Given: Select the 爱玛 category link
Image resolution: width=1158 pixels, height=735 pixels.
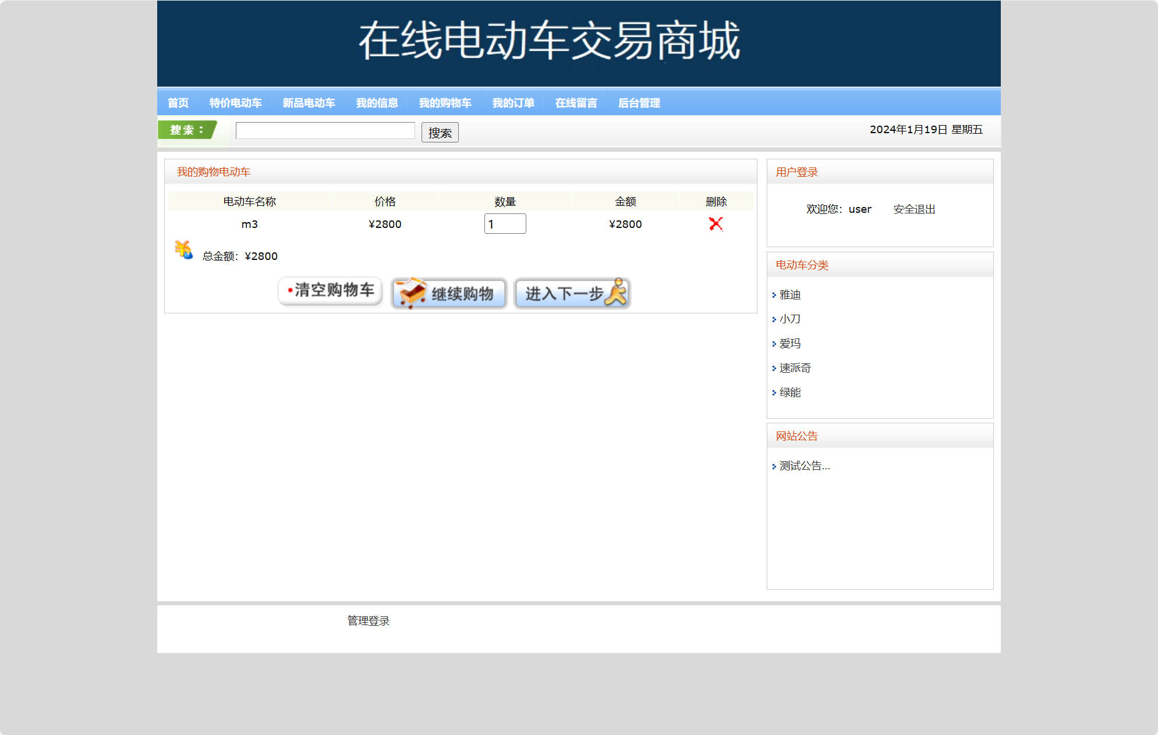Looking at the screenshot, I should click(790, 343).
